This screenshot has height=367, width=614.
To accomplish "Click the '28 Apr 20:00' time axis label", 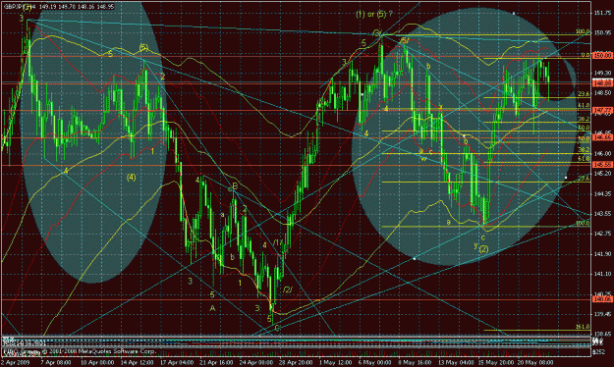I will coord(296,363).
